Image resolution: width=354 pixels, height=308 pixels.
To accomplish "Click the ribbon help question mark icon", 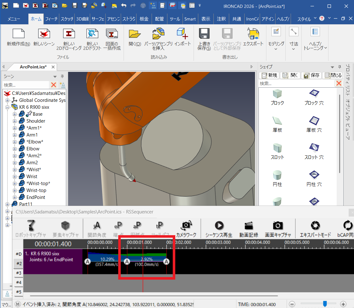I will coord(322,18).
